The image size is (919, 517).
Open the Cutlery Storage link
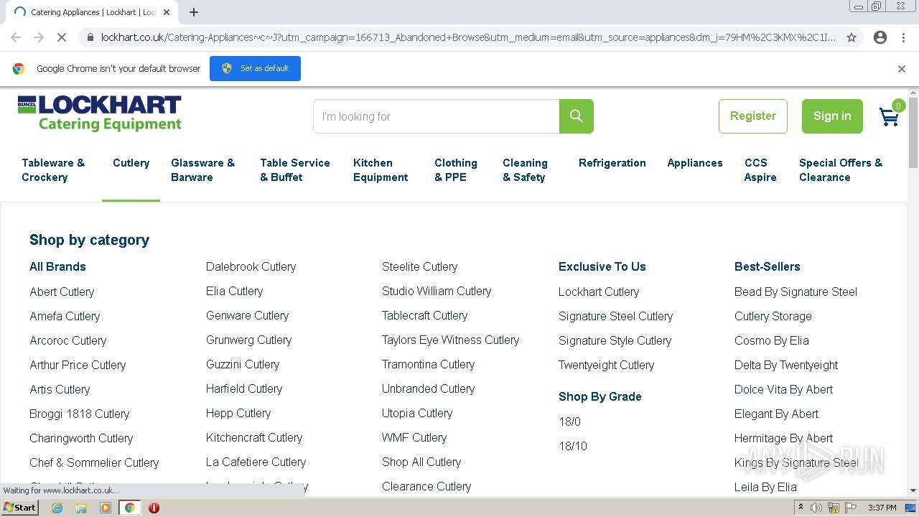773,316
